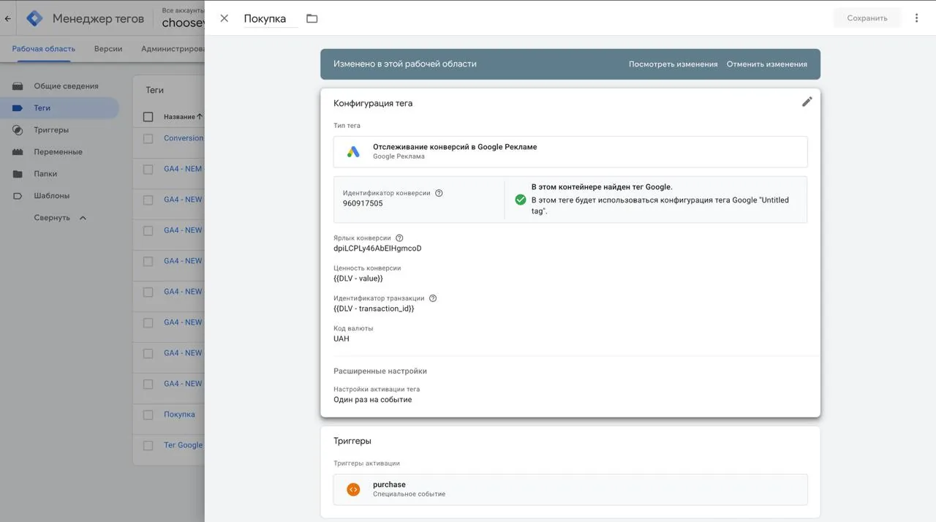Toggle the select-all checkbox in tags header
Screen dimensions: 936x522
[148, 117]
